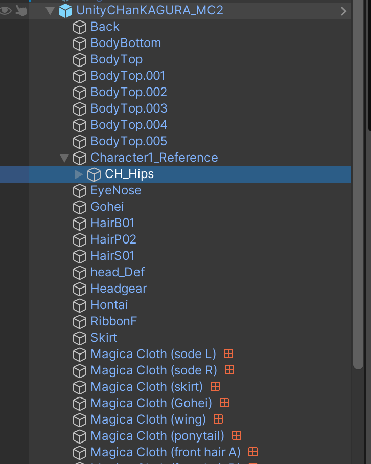371x464 pixels.
Task: Select the Skirt game object
Action: click(x=103, y=338)
